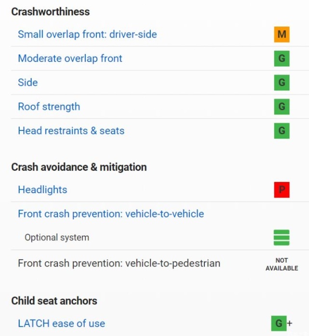Screen dimensions: 309x336
Task: Open the Side crash rating link
Action: coord(28,83)
